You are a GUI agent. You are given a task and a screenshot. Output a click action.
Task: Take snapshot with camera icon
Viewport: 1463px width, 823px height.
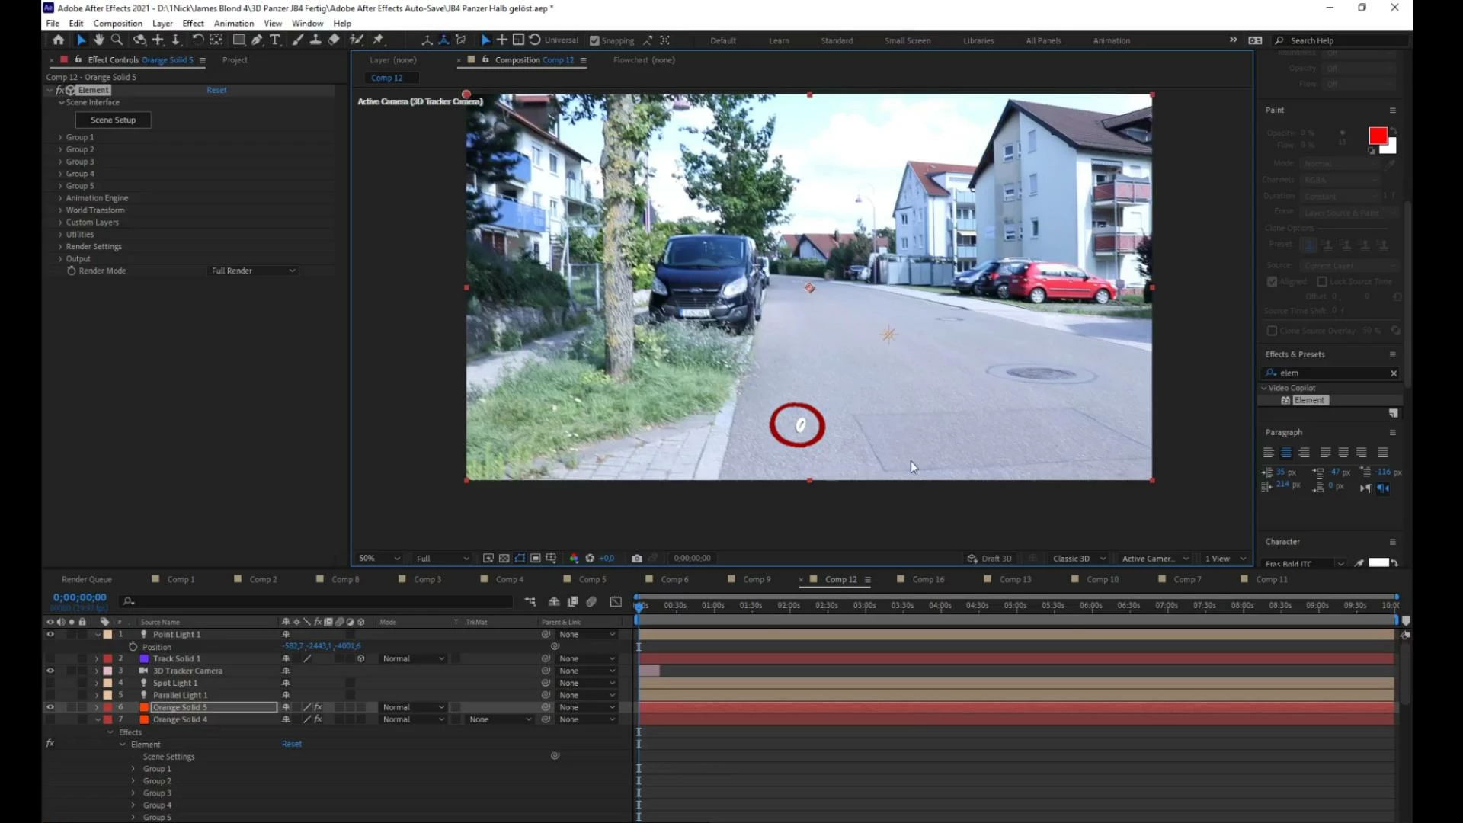pyautogui.click(x=637, y=559)
